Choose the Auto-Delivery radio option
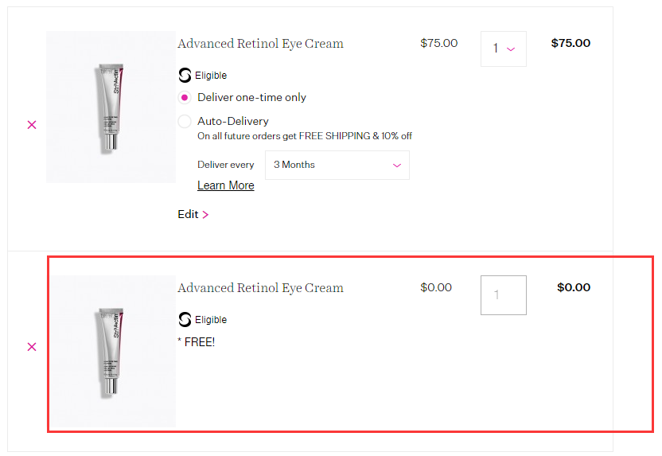 coord(185,122)
